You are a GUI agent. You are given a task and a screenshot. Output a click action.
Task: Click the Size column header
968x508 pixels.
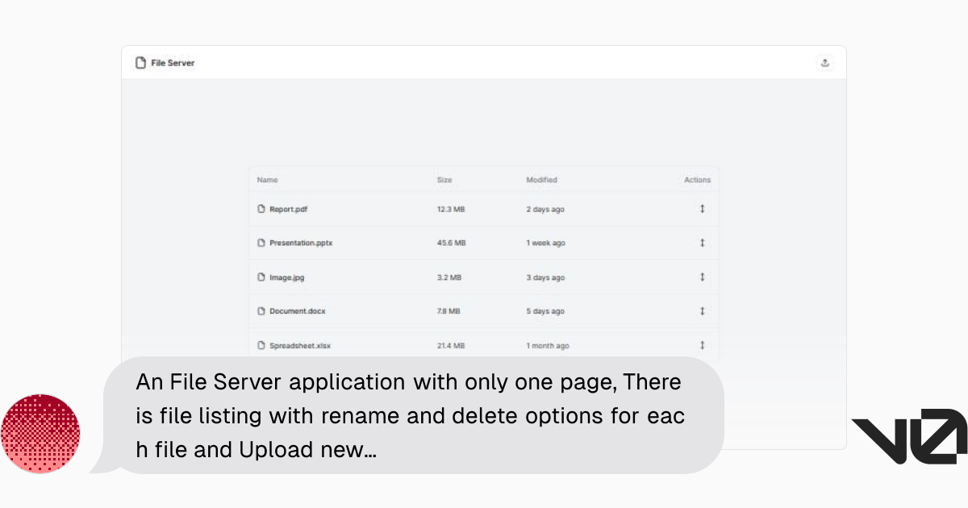pos(444,180)
